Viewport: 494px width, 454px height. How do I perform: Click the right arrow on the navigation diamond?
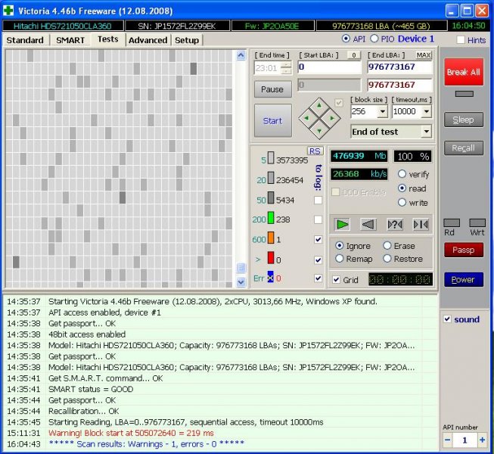331,117
